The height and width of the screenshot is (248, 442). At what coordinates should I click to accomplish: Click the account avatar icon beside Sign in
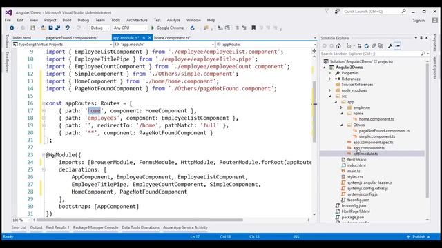(x=434, y=20)
